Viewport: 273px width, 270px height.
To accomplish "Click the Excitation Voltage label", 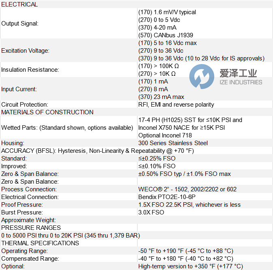I will [x=25, y=51].
